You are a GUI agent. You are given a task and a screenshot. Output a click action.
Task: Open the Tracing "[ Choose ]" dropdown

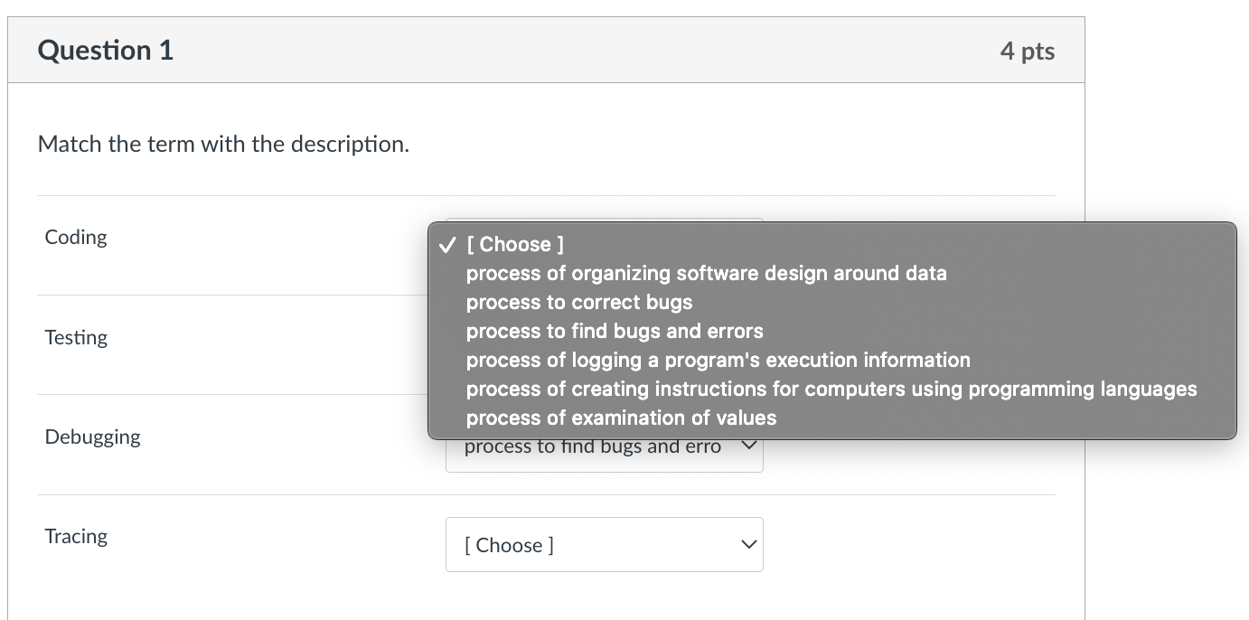[x=604, y=545]
